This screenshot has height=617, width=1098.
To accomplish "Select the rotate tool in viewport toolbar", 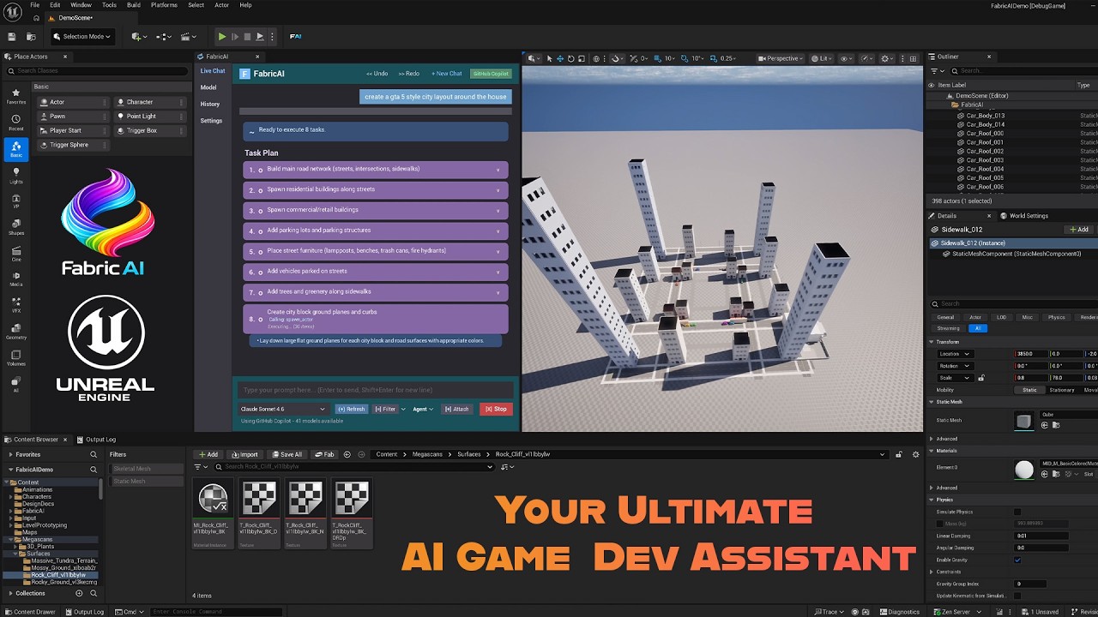I will click(570, 58).
